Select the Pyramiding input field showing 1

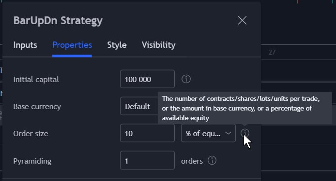[x=148, y=160]
